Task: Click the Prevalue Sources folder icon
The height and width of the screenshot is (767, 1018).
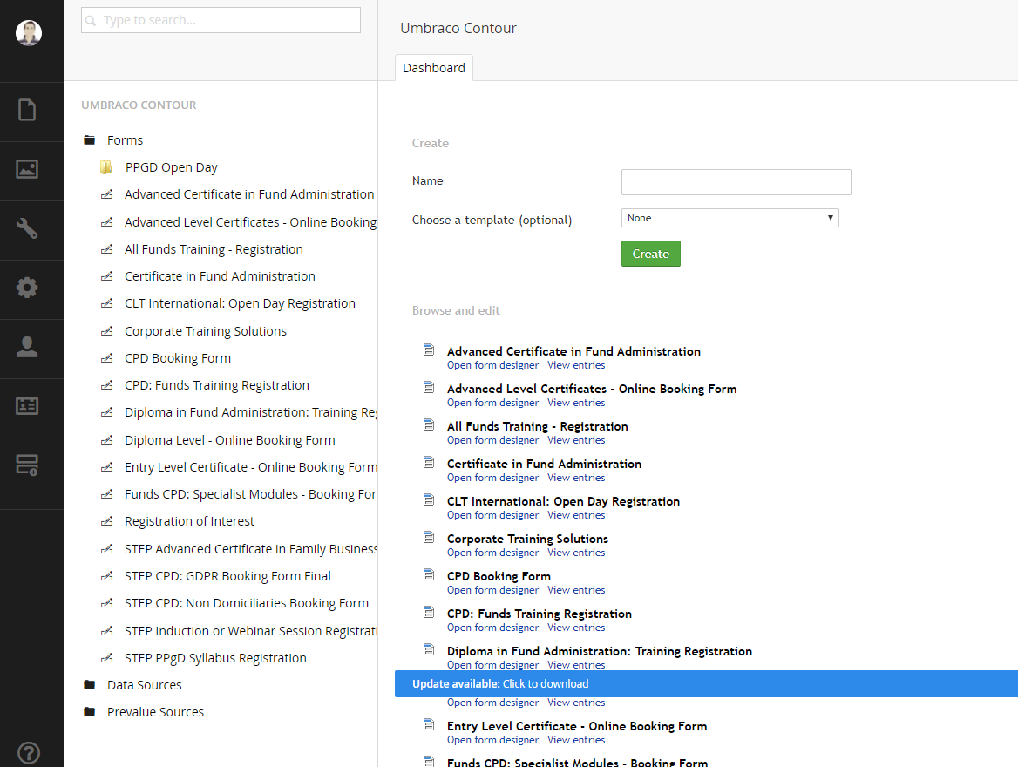Action: [90, 712]
